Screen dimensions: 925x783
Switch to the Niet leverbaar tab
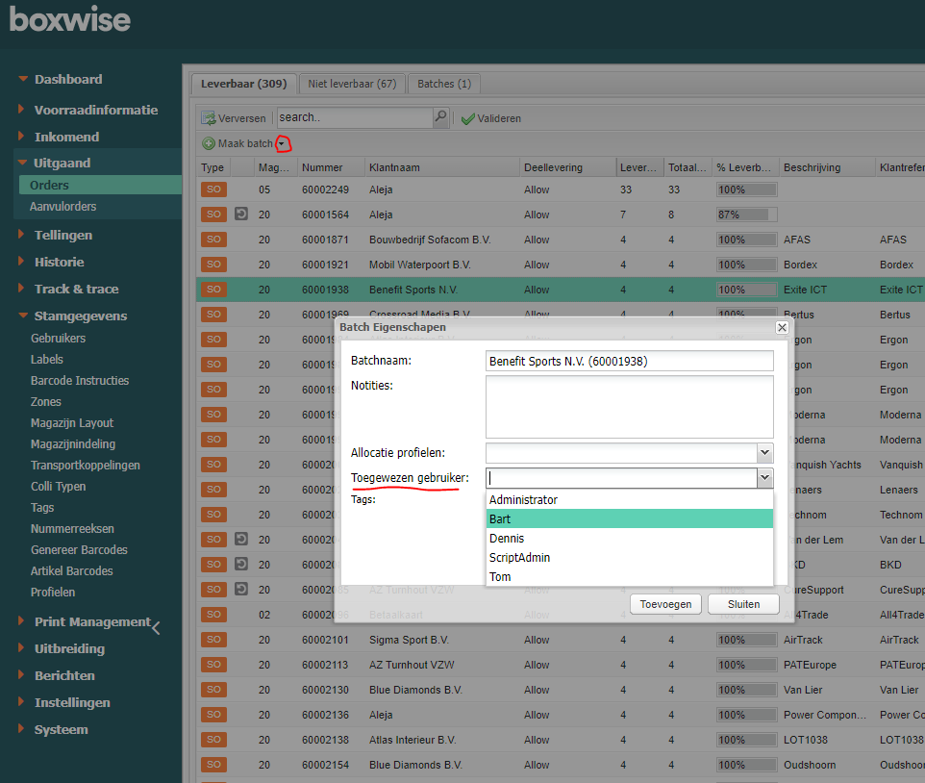[352, 84]
